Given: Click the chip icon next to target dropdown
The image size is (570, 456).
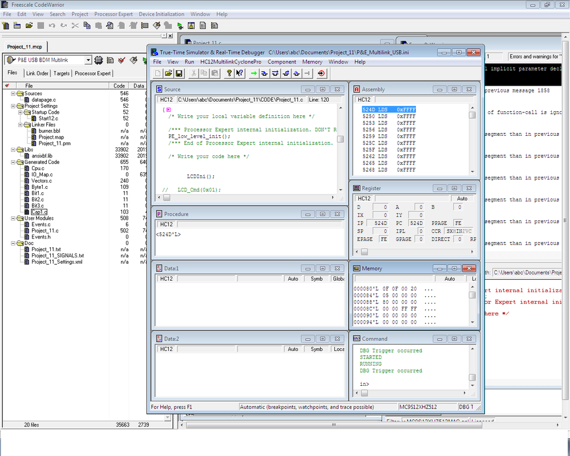Looking at the screenshot, I should [x=99, y=60].
